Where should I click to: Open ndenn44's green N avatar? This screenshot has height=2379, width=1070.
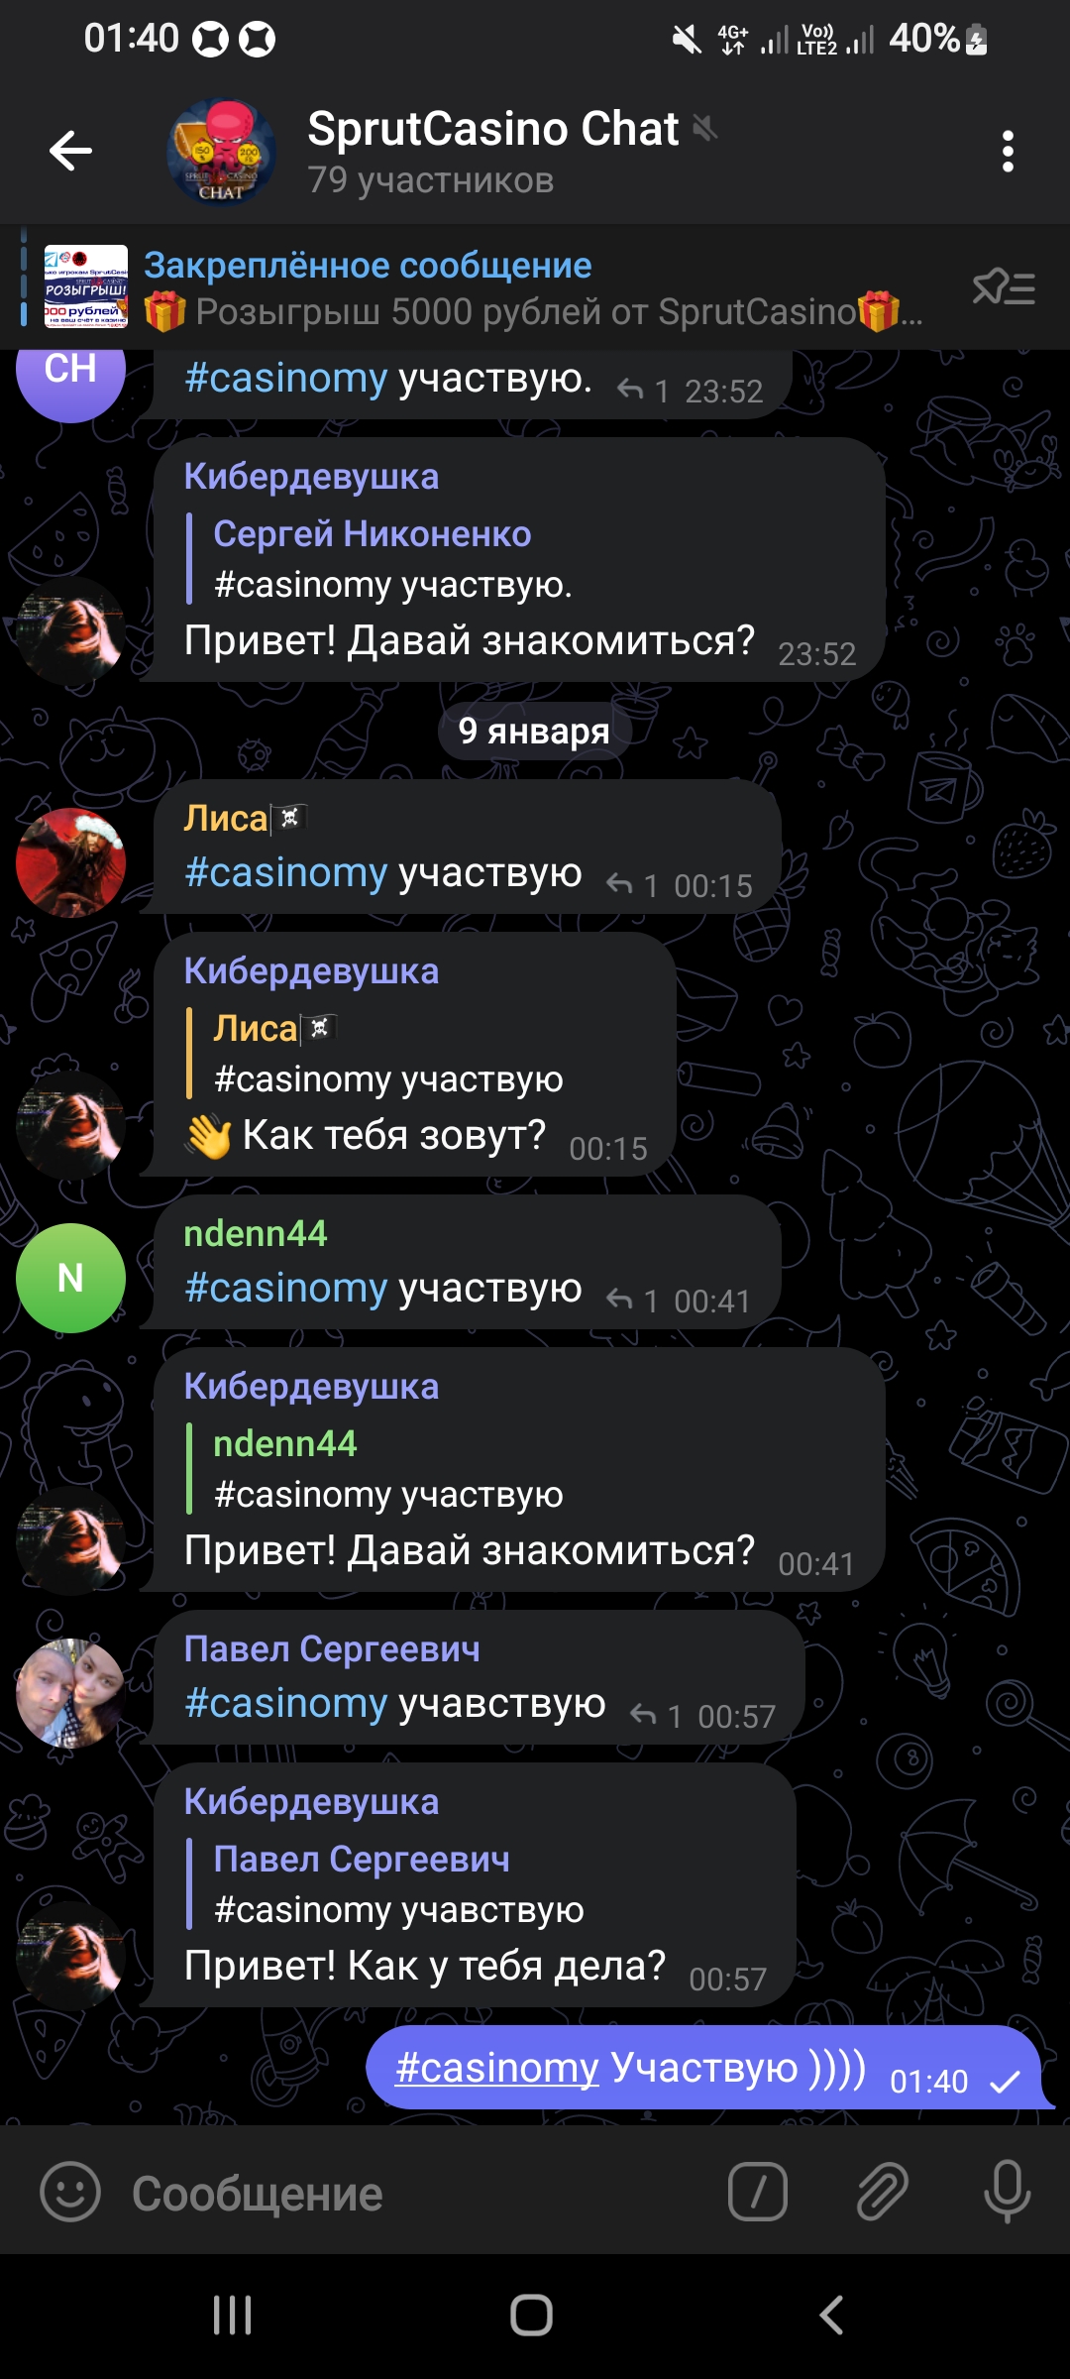coord(70,1278)
